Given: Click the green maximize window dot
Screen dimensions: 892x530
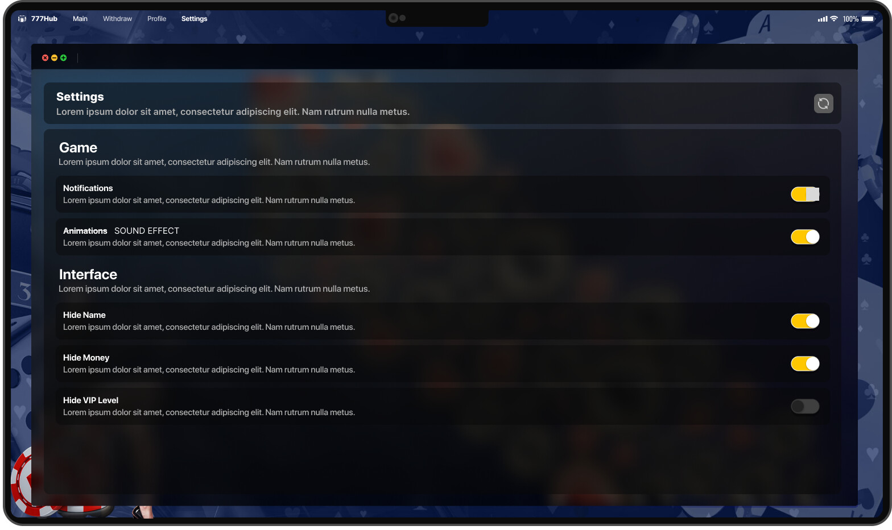Looking at the screenshot, I should tap(63, 58).
